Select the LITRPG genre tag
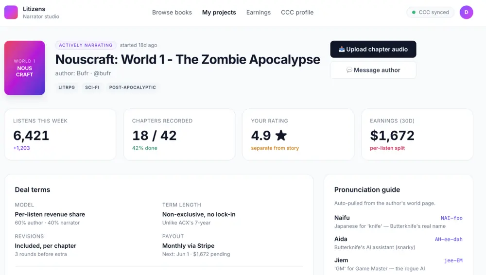Screen dimensions: 486x275 point(67,87)
